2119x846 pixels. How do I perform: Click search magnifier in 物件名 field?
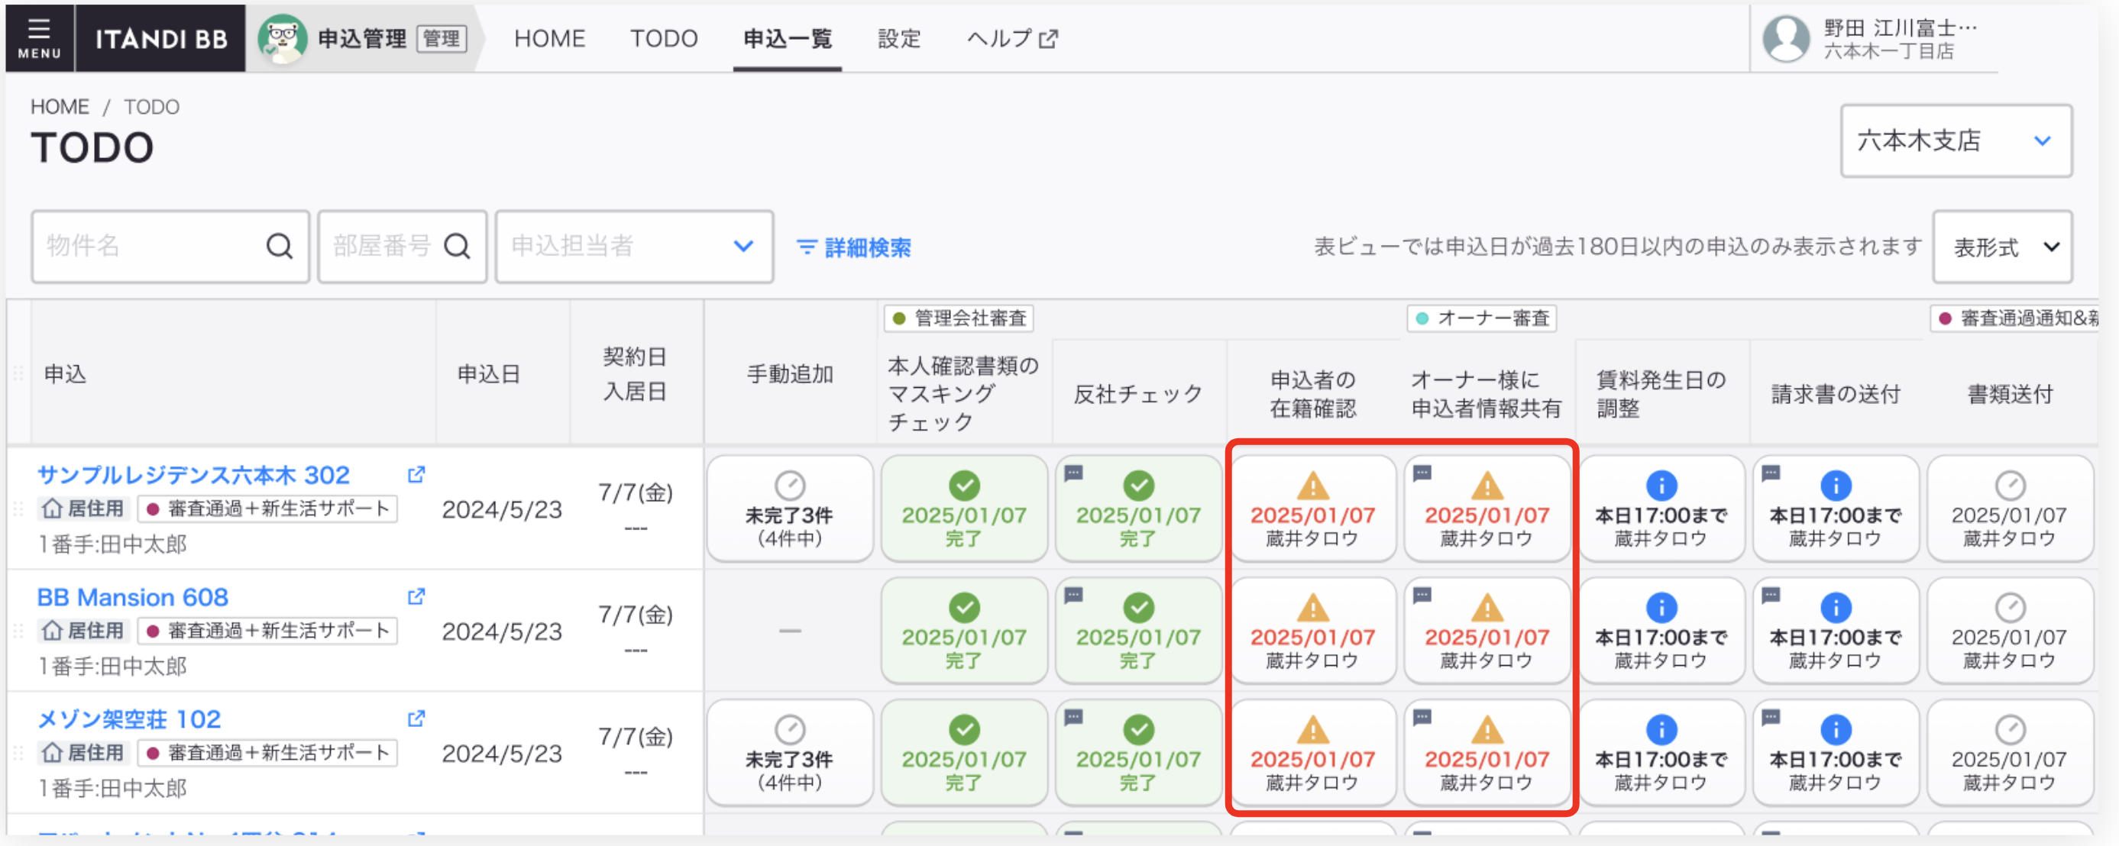click(279, 246)
